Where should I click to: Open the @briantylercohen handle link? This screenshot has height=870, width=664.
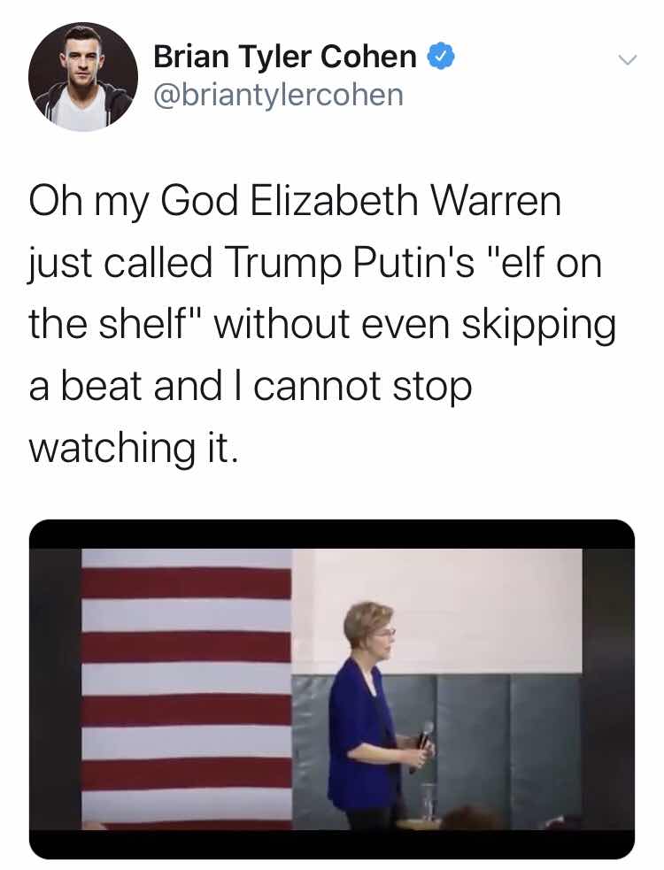click(x=279, y=95)
